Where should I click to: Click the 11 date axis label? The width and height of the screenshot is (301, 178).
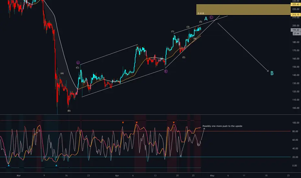tap(244, 175)
